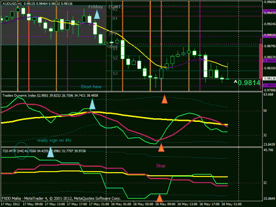Click the 0.98795 value on price scale

[269, 46]
